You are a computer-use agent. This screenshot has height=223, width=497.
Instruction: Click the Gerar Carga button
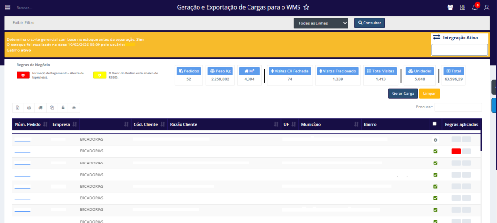tap(403, 93)
